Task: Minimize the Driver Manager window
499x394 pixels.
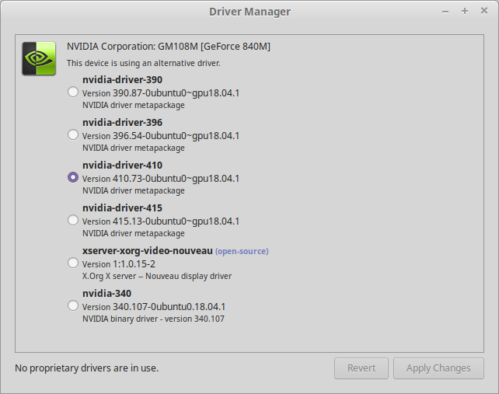Action: pyautogui.click(x=445, y=11)
